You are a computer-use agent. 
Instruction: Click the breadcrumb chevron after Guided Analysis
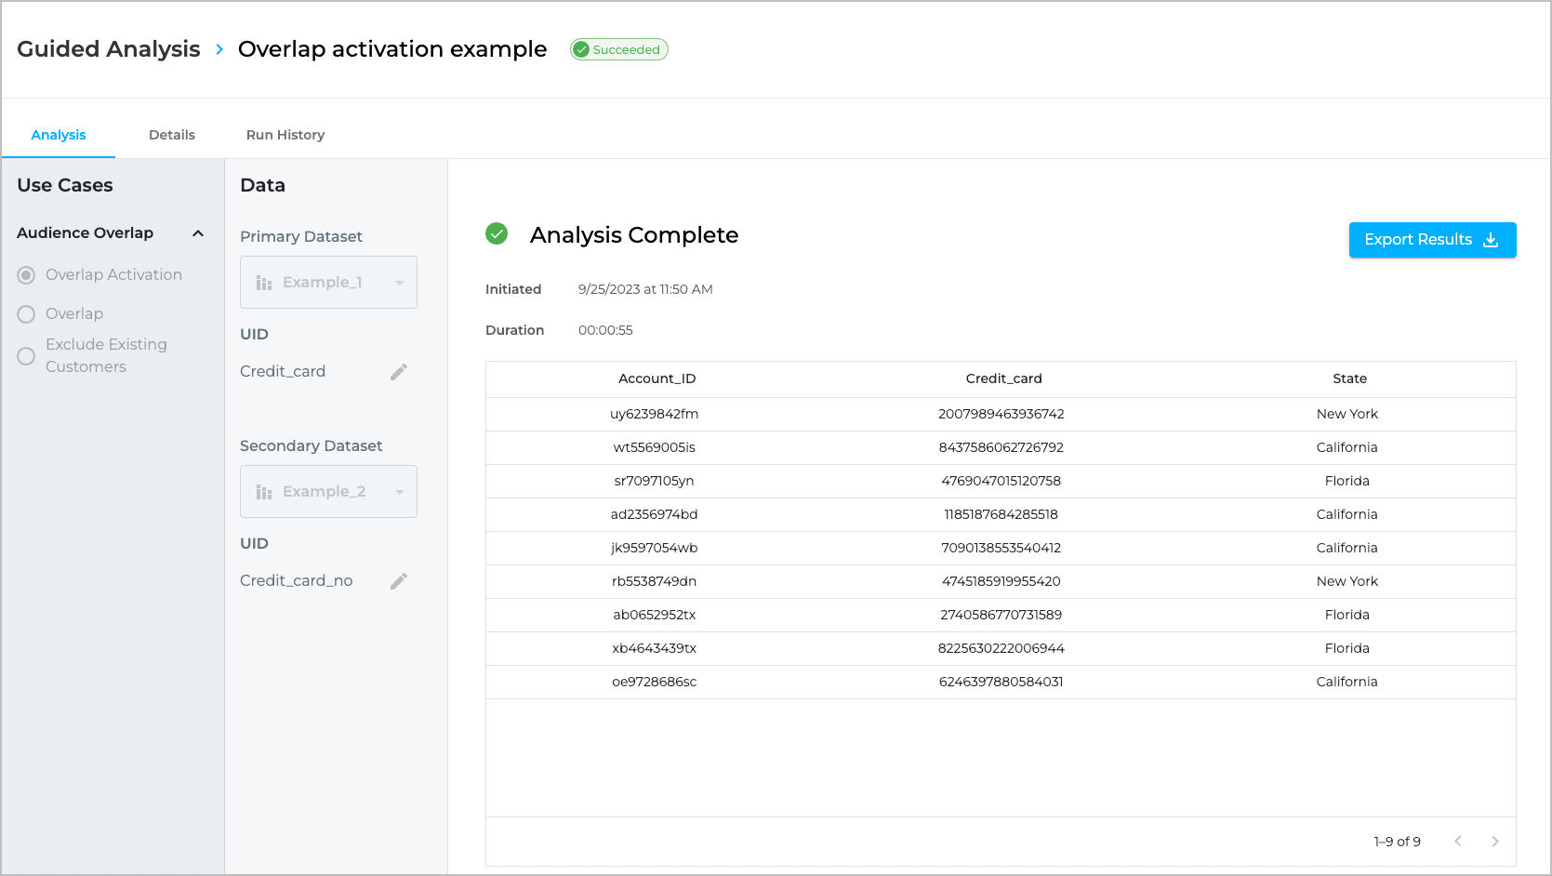tap(219, 49)
